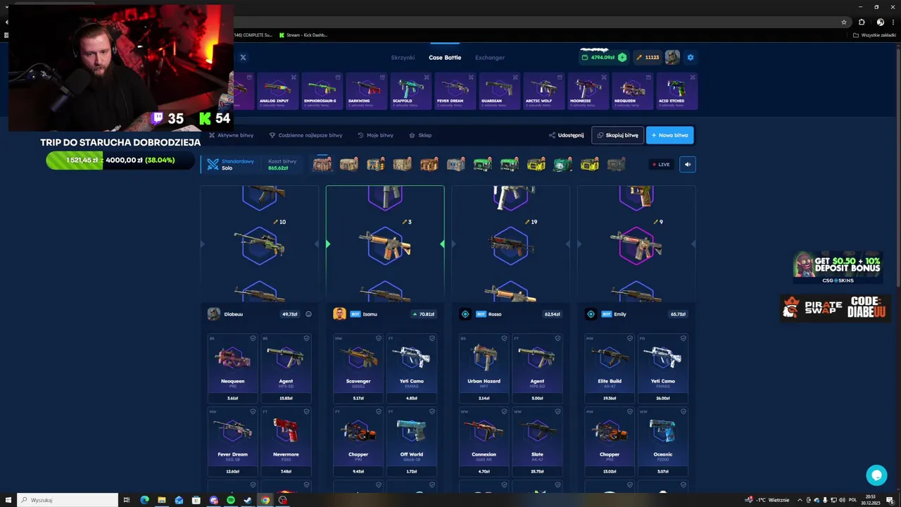Screen dimensions: 901x507
Task: Select the last grey case icon
Action: [616, 164]
